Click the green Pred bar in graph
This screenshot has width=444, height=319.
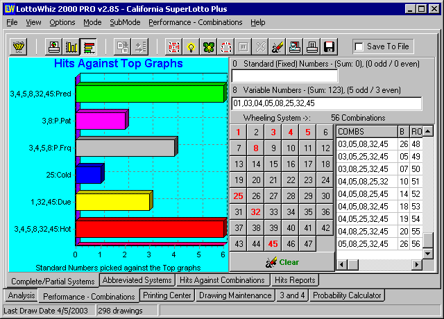pos(150,94)
